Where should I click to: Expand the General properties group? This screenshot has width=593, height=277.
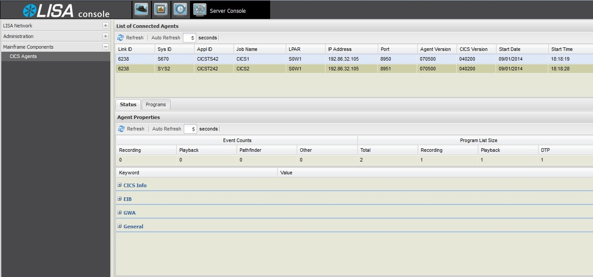point(120,227)
